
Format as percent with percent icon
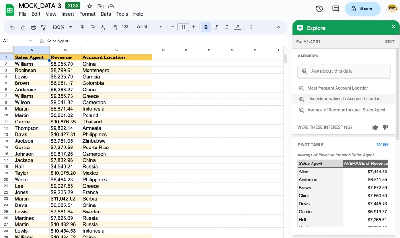93,27
